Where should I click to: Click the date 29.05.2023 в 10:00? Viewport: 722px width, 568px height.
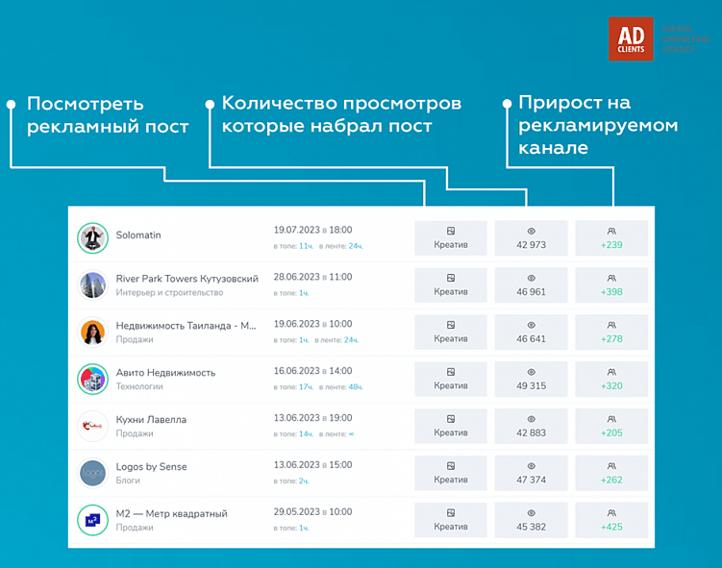coord(312,511)
